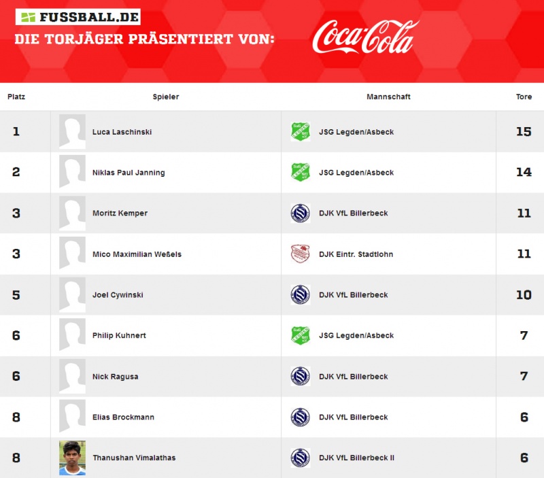The image size is (544, 478).
Task: Click Legden/Asbeck crest in Philip Kuhnert row
Action: 301,335
